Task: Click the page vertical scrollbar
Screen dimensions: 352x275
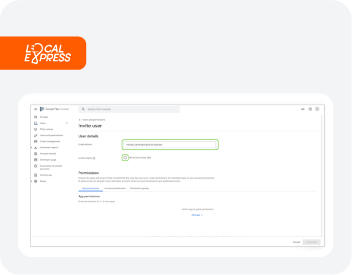Action: tap(322, 176)
